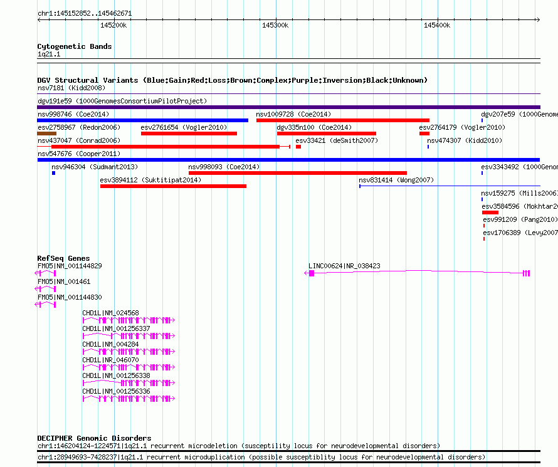Click the nsv1009728 (Coe2014) red loss bar
Screen dimensions: 558x467
coord(343,120)
